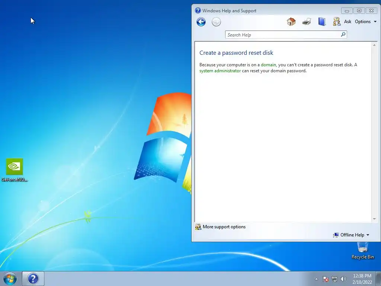
Task: Browse Help contents via the book icon
Action: (322, 22)
